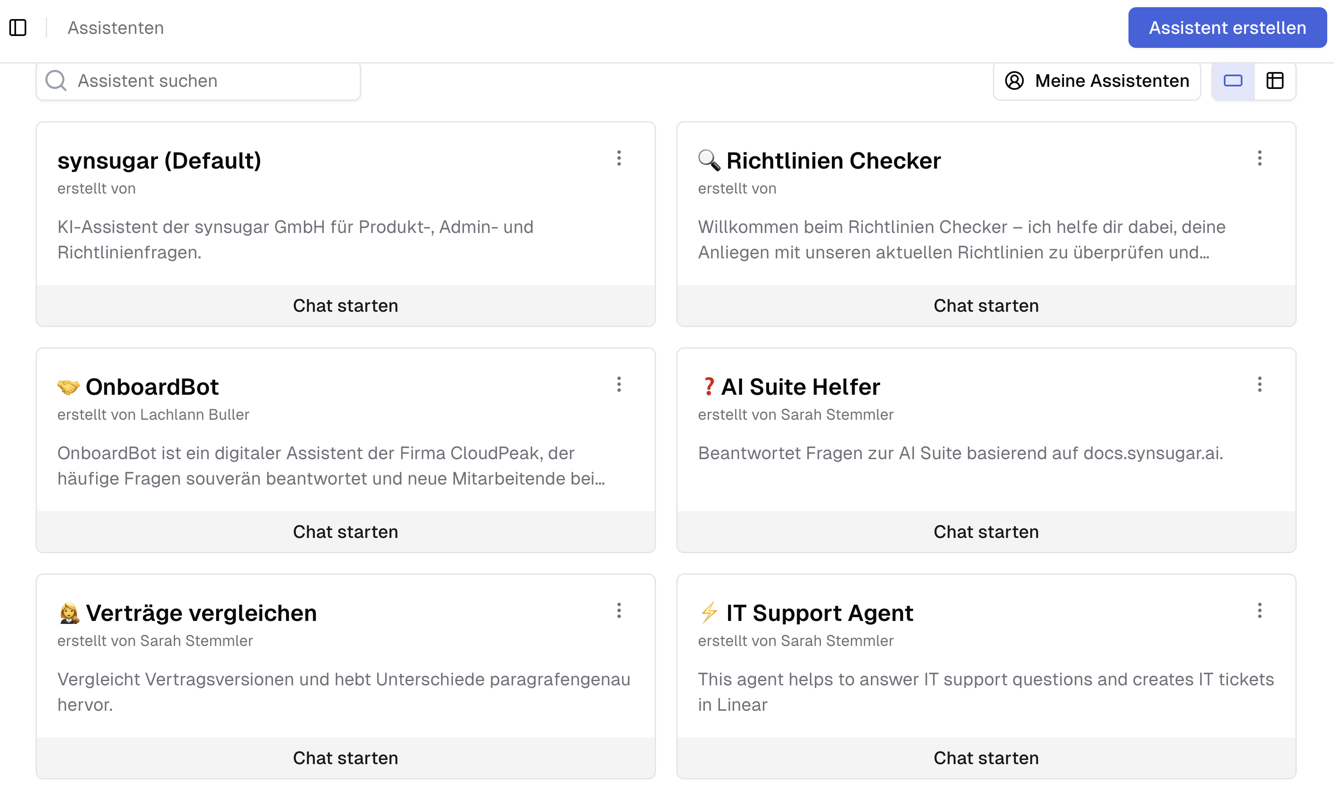This screenshot has width=1334, height=787.
Task: Toggle the Meine Assistenten filter
Action: point(1096,80)
